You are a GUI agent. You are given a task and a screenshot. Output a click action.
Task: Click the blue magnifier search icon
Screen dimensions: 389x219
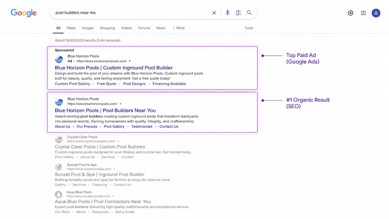(x=249, y=13)
